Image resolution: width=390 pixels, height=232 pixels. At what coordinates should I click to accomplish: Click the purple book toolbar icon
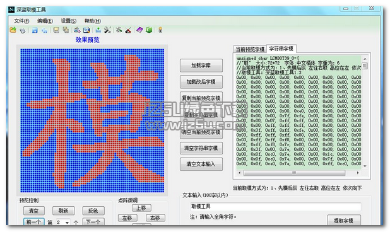(x=140, y=30)
